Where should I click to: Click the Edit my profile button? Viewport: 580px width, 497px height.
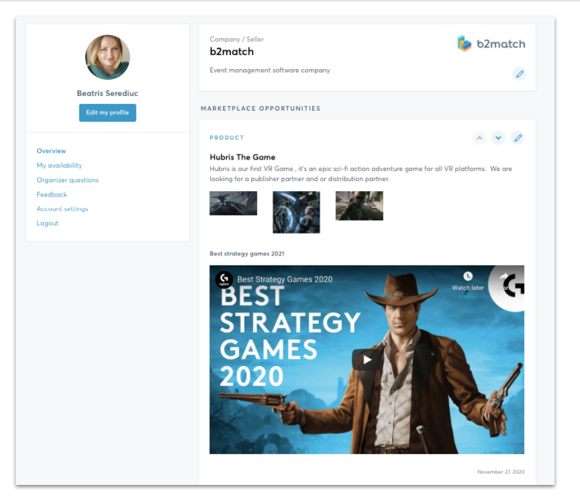point(107,113)
